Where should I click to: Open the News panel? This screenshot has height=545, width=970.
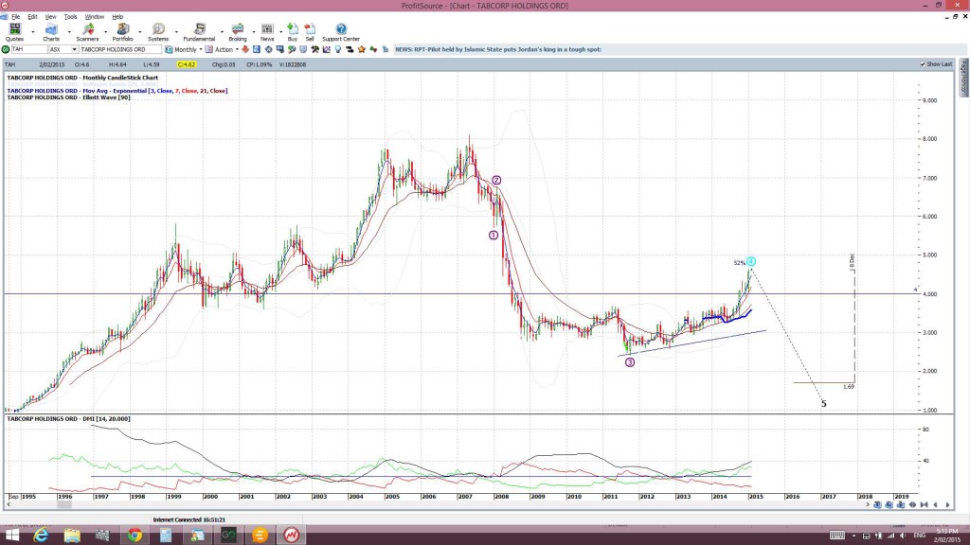[267, 32]
